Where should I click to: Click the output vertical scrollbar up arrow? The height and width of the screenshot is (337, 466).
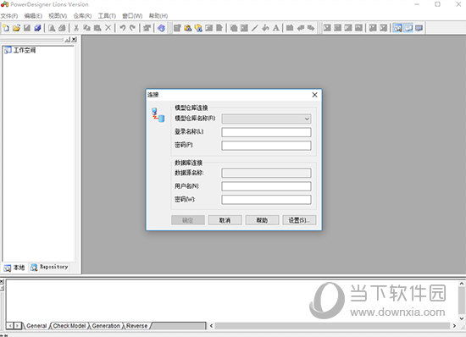[462, 284]
